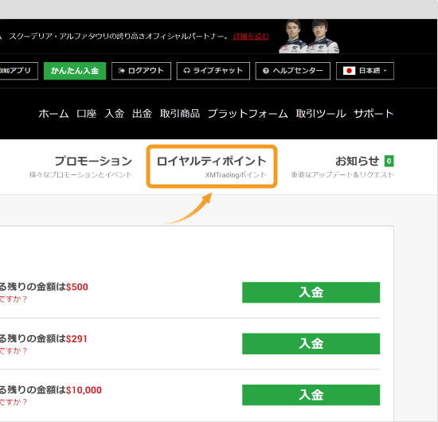The width and height of the screenshot is (438, 422).
Task: Click the 重要なアップデート＆リクエスト subtitle
Action: click(x=342, y=175)
